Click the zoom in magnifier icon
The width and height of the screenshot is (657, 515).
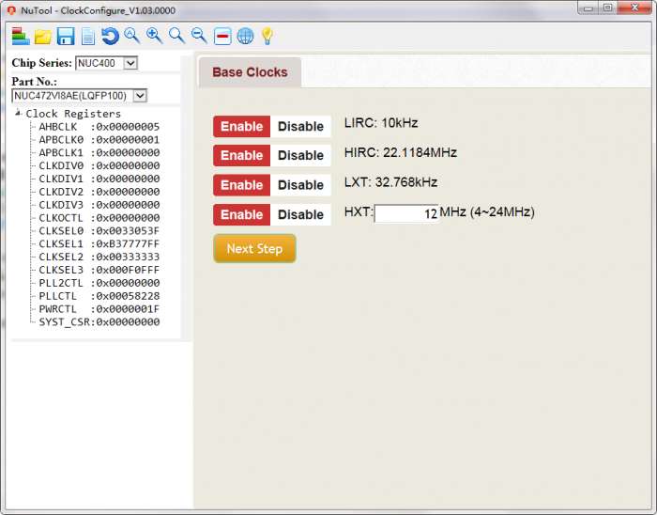click(155, 36)
